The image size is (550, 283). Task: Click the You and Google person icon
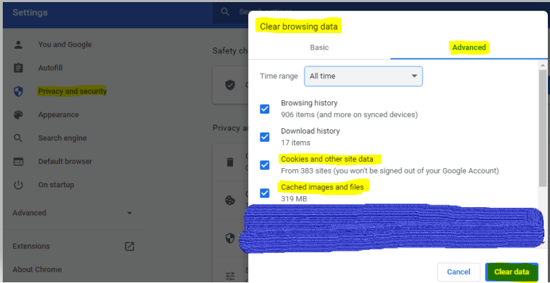tap(19, 45)
